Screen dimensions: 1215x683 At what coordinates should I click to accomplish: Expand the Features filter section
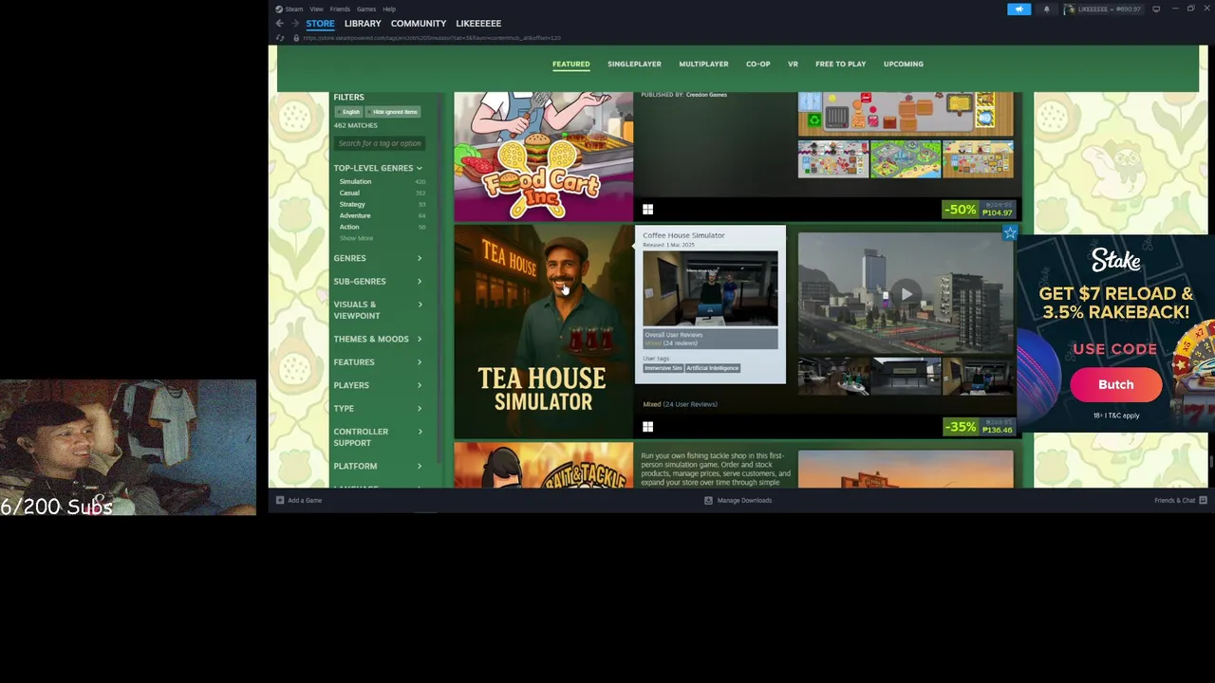click(x=378, y=361)
